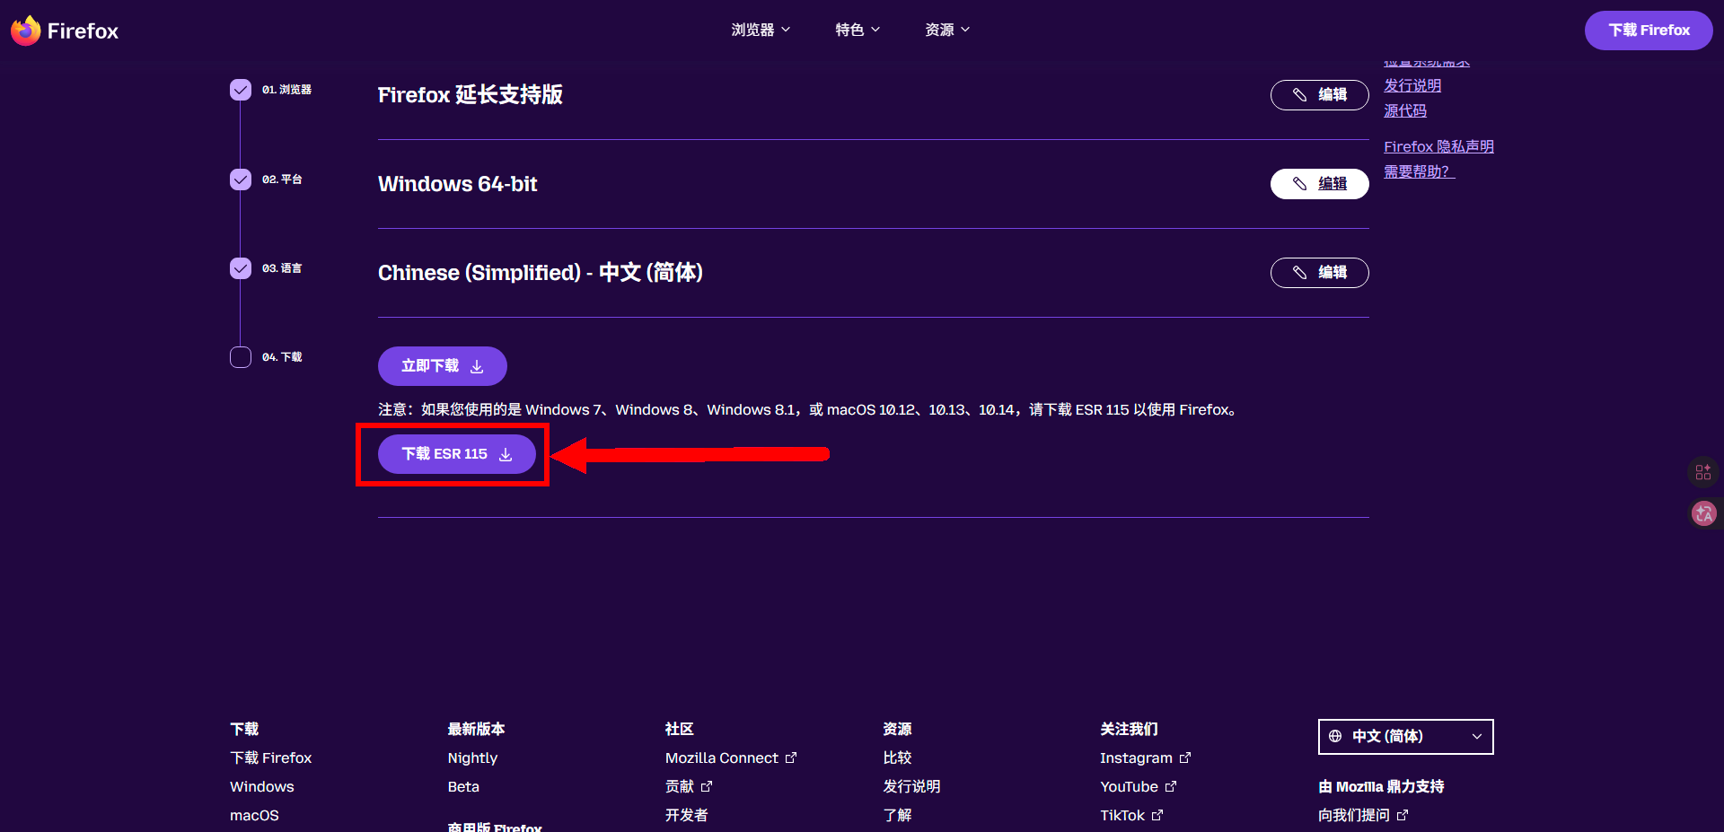Edit the Firefox 延长支持版 browser selection
The height and width of the screenshot is (832, 1724).
1319,94
